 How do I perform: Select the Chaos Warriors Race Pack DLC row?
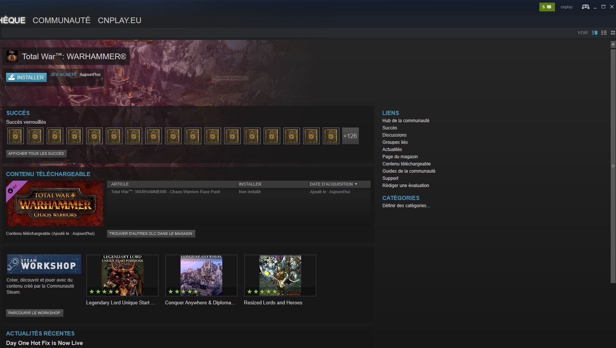[x=239, y=192]
